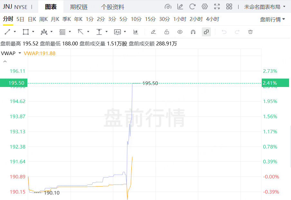Open chart settings gear icon
The height and width of the screenshot is (200, 291).
tap(205, 6)
